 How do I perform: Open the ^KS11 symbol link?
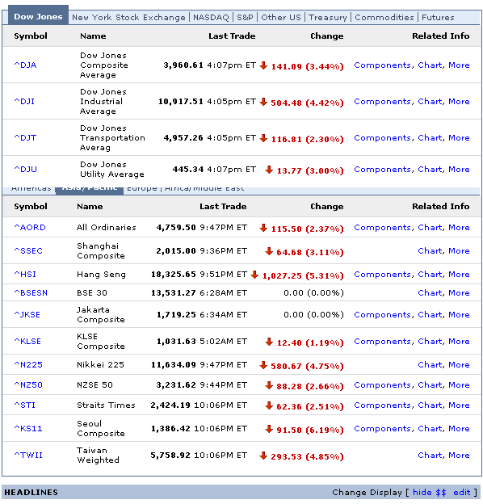[28, 429]
